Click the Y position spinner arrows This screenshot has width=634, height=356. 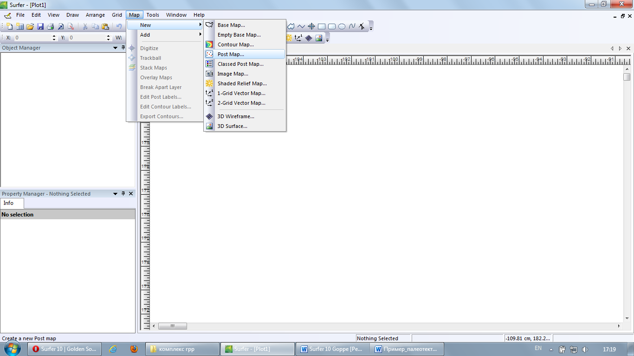(x=108, y=38)
